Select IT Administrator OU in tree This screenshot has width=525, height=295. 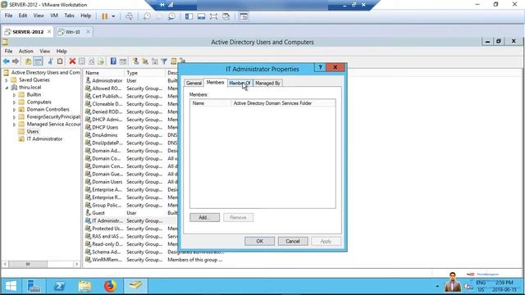click(x=44, y=138)
